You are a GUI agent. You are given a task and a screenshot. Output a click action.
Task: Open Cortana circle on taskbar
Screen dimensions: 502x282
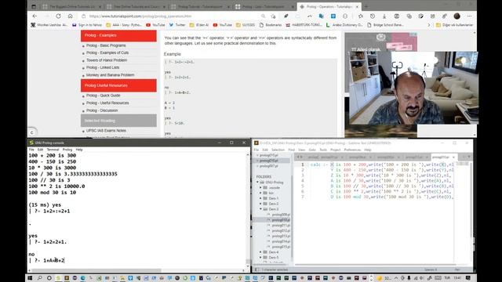click(49, 278)
